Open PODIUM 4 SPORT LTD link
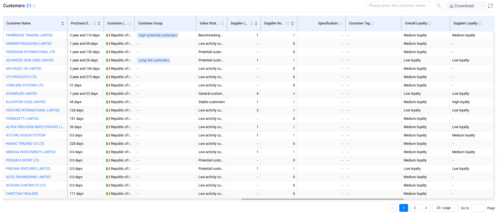The image size is (499, 214). (23, 160)
